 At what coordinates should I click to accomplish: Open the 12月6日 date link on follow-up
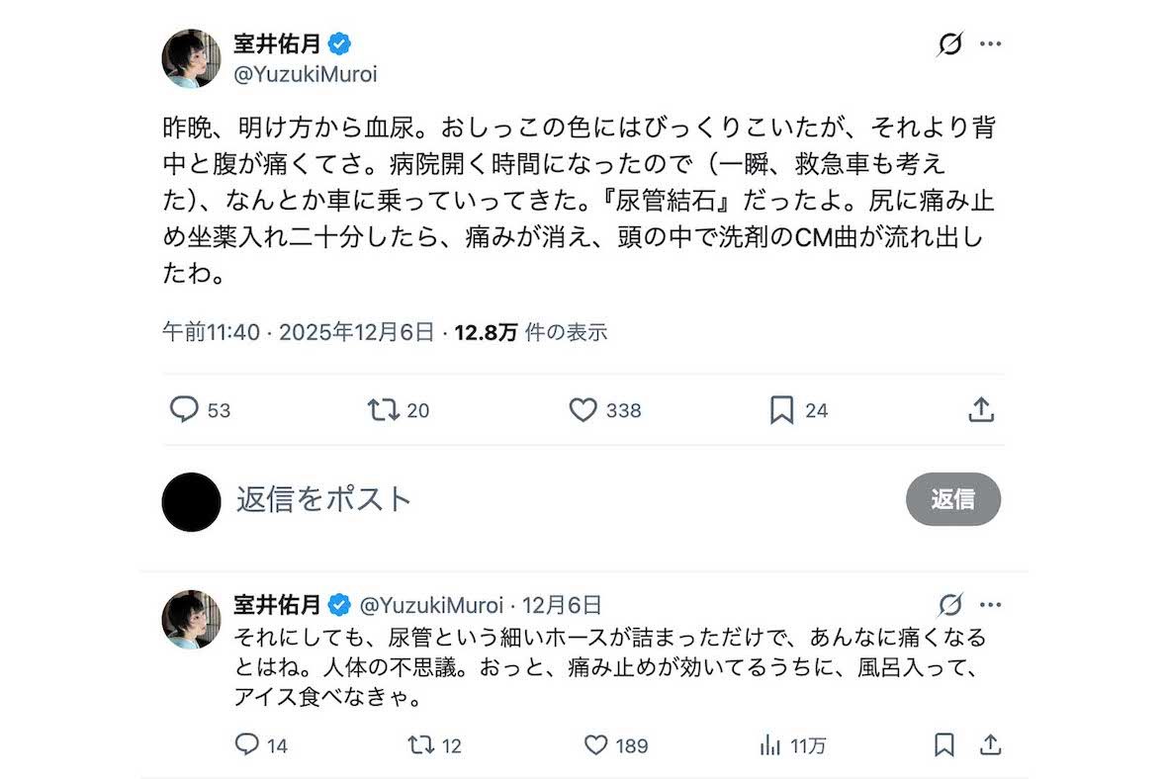[x=561, y=605]
